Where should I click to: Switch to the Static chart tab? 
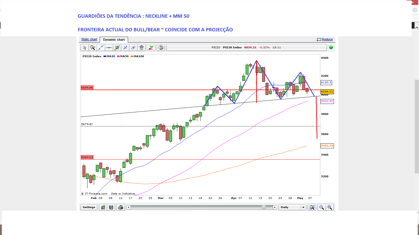coord(89,39)
